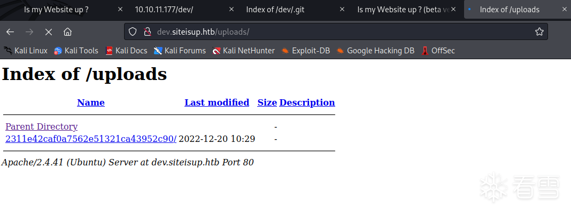571x215 pixels.
Task: Go to the browser home page
Action: (x=67, y=31)
